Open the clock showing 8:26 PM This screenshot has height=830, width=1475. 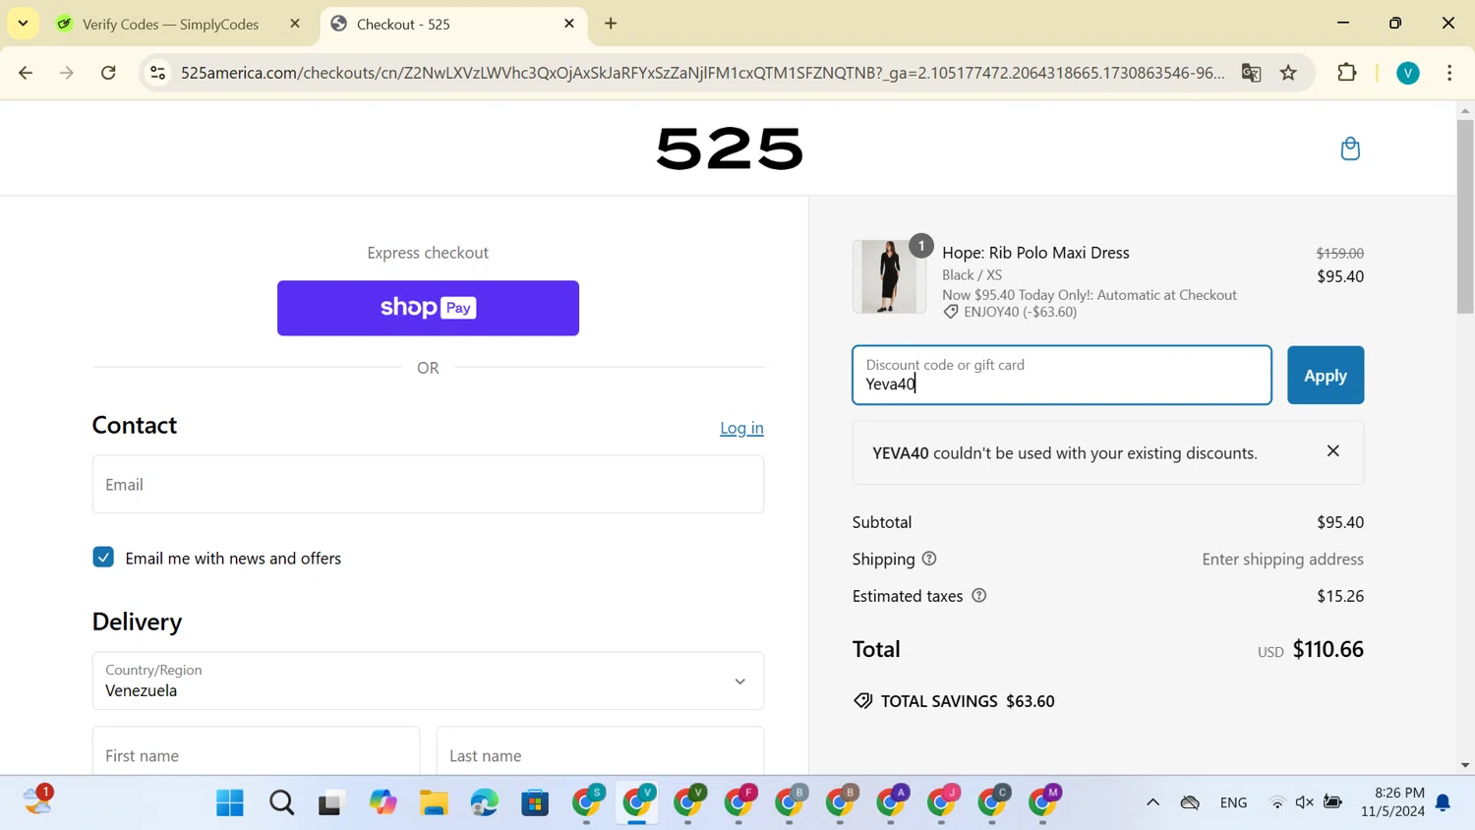click(x=1393, y=801)
